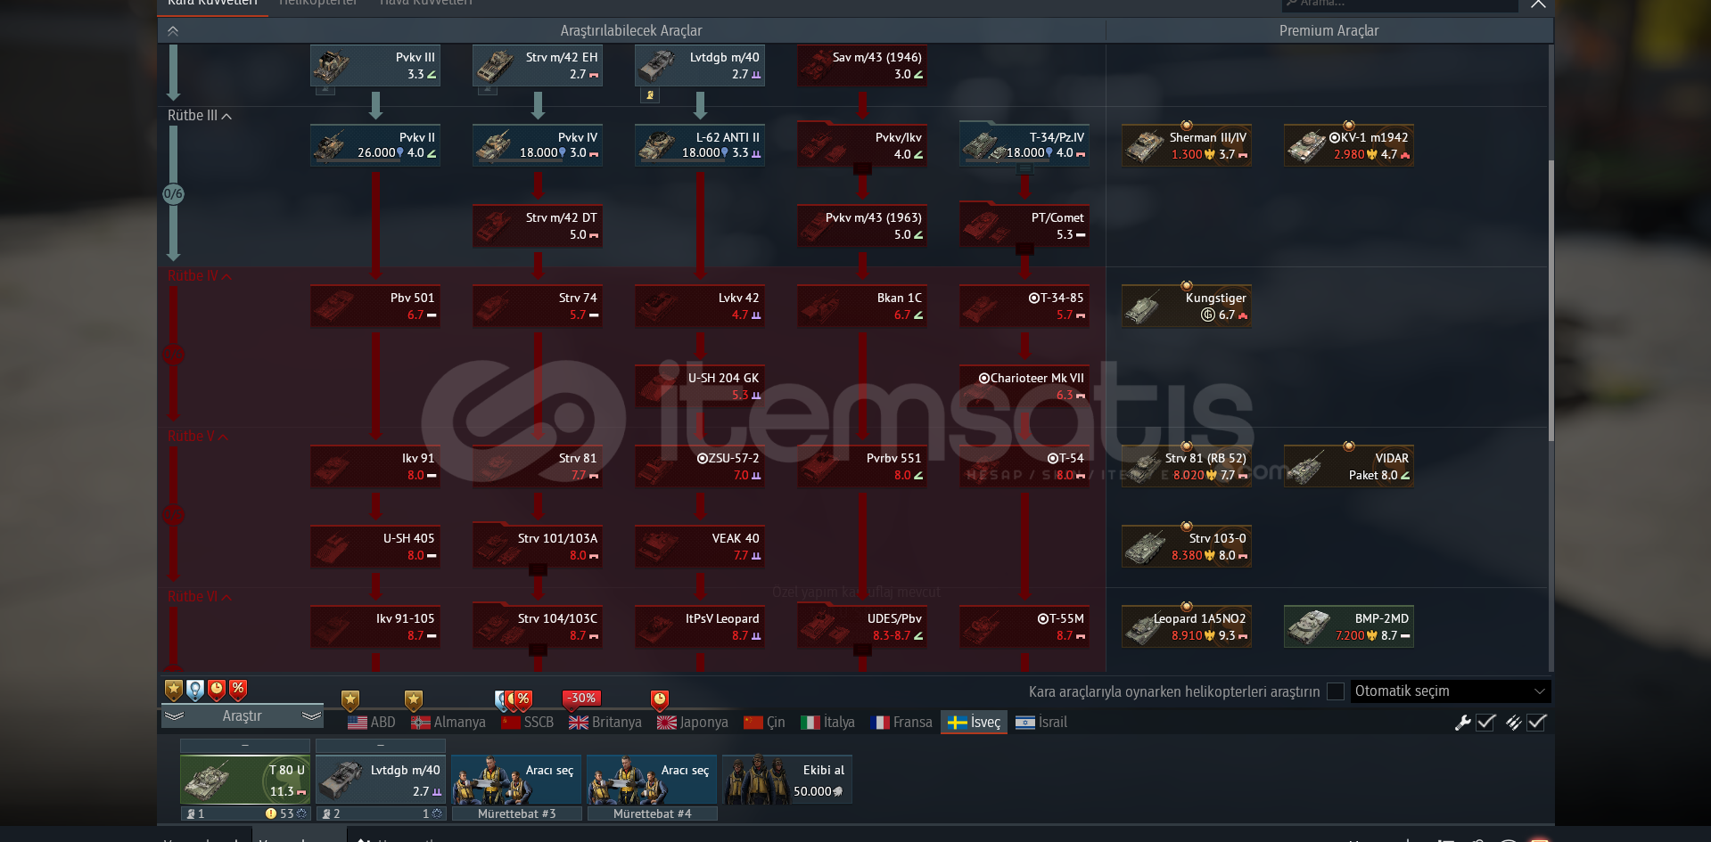
Task: Enable researching helicopters with ground vehicles
Action: (x=1336, y=691)
